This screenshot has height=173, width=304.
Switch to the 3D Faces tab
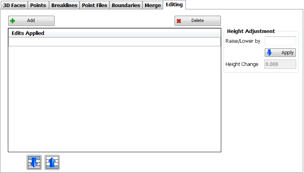pyautogui.click(x=14, y=5)
